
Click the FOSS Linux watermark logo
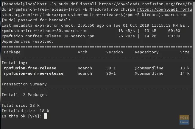point(184,120)
